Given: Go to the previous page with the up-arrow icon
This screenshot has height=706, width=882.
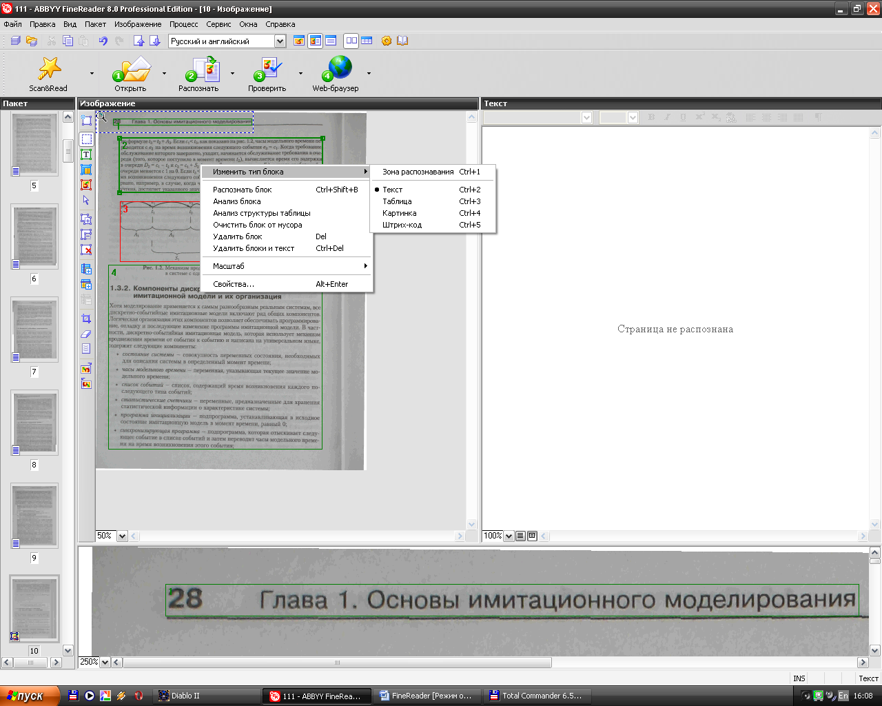Looking at the screenshot, I should click(139, 41).
